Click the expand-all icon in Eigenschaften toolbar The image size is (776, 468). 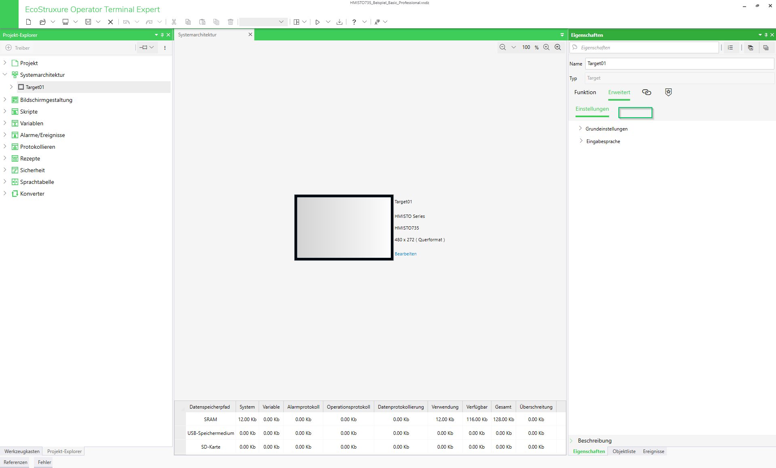[x=751, y=48]
